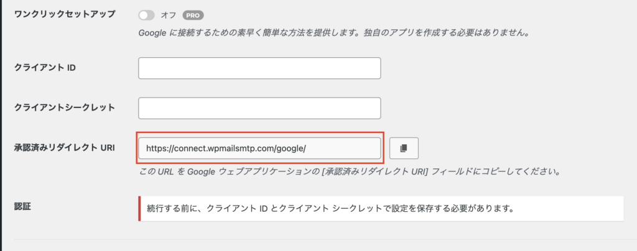This screenshot has width=637, height=251.
Task: Focus the クライアント ID input field
Action: (259, 68)
